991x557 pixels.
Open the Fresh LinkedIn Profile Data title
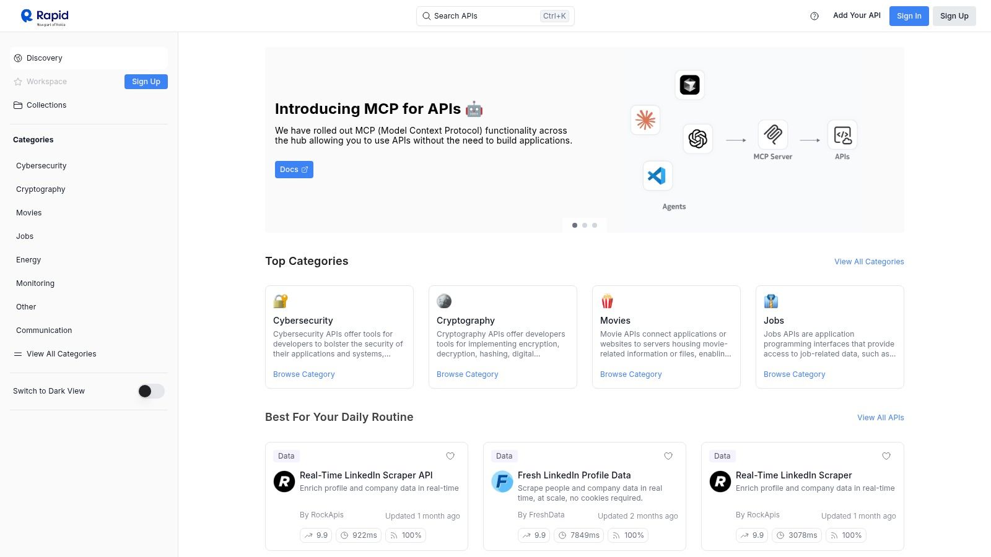[x=574, y=475]
